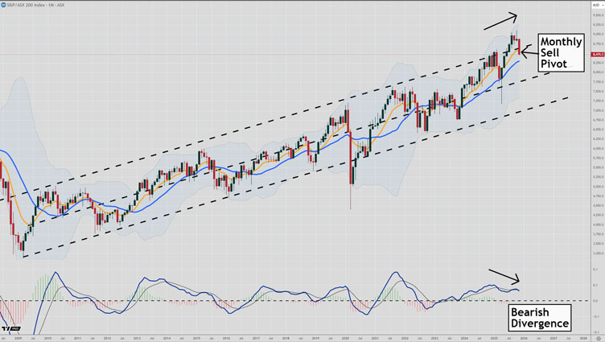The image size is (605, 342).
Task: Click the long 2020 crash candle wick
Action: click(349, 197)
